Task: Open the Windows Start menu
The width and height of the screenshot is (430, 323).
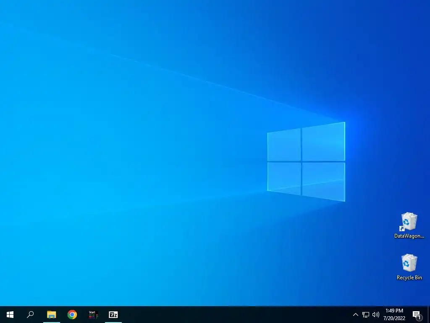Action: 10,315
